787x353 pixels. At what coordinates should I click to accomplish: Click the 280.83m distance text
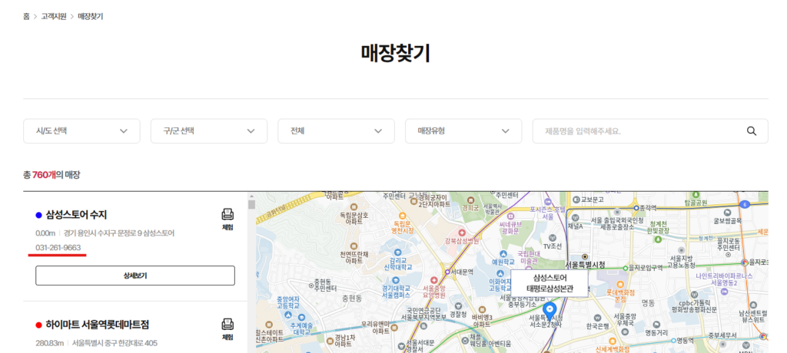click(x=50, y=344)
